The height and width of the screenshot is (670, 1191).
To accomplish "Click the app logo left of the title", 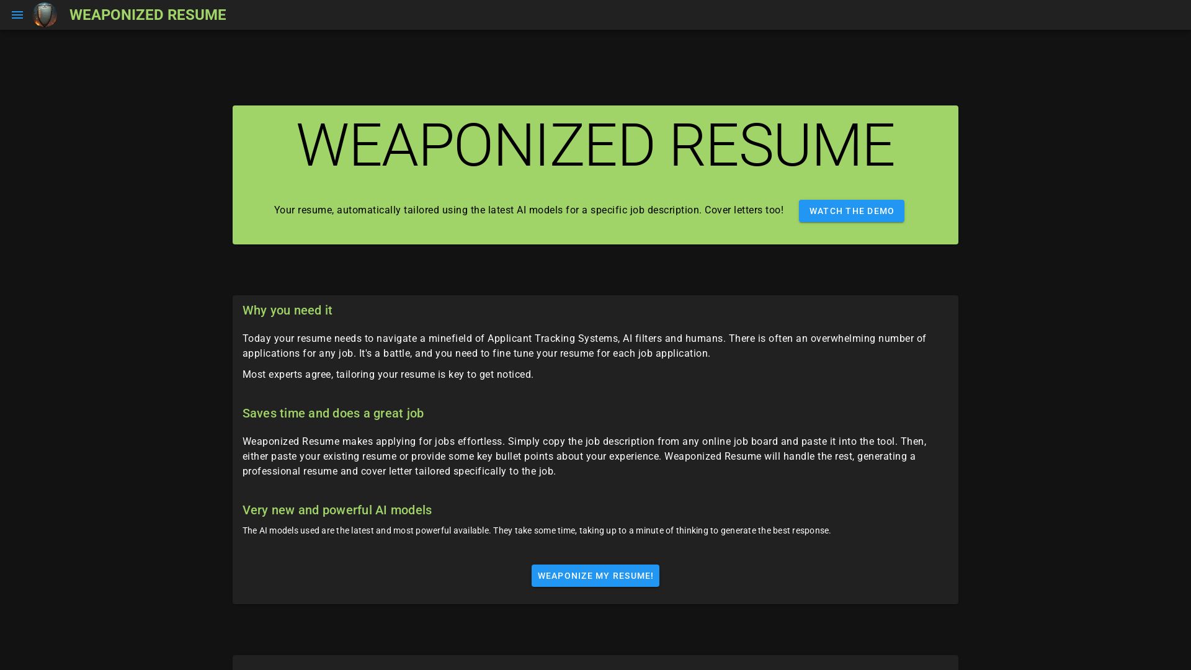I will point(45,14).
